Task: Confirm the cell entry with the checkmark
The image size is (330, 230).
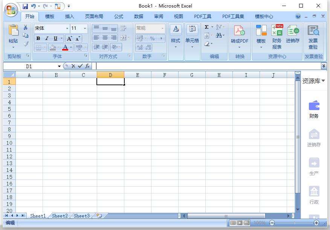Action: [x=80, y=66]
